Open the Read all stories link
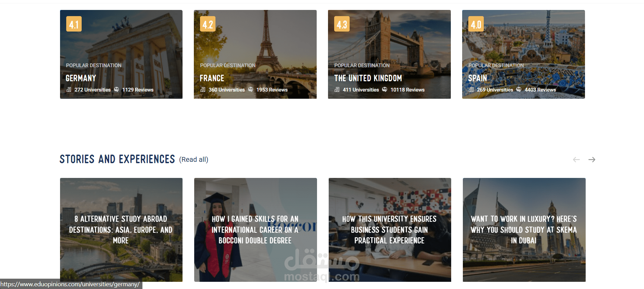This screenshot has height=289, width=644. (194, 160)
